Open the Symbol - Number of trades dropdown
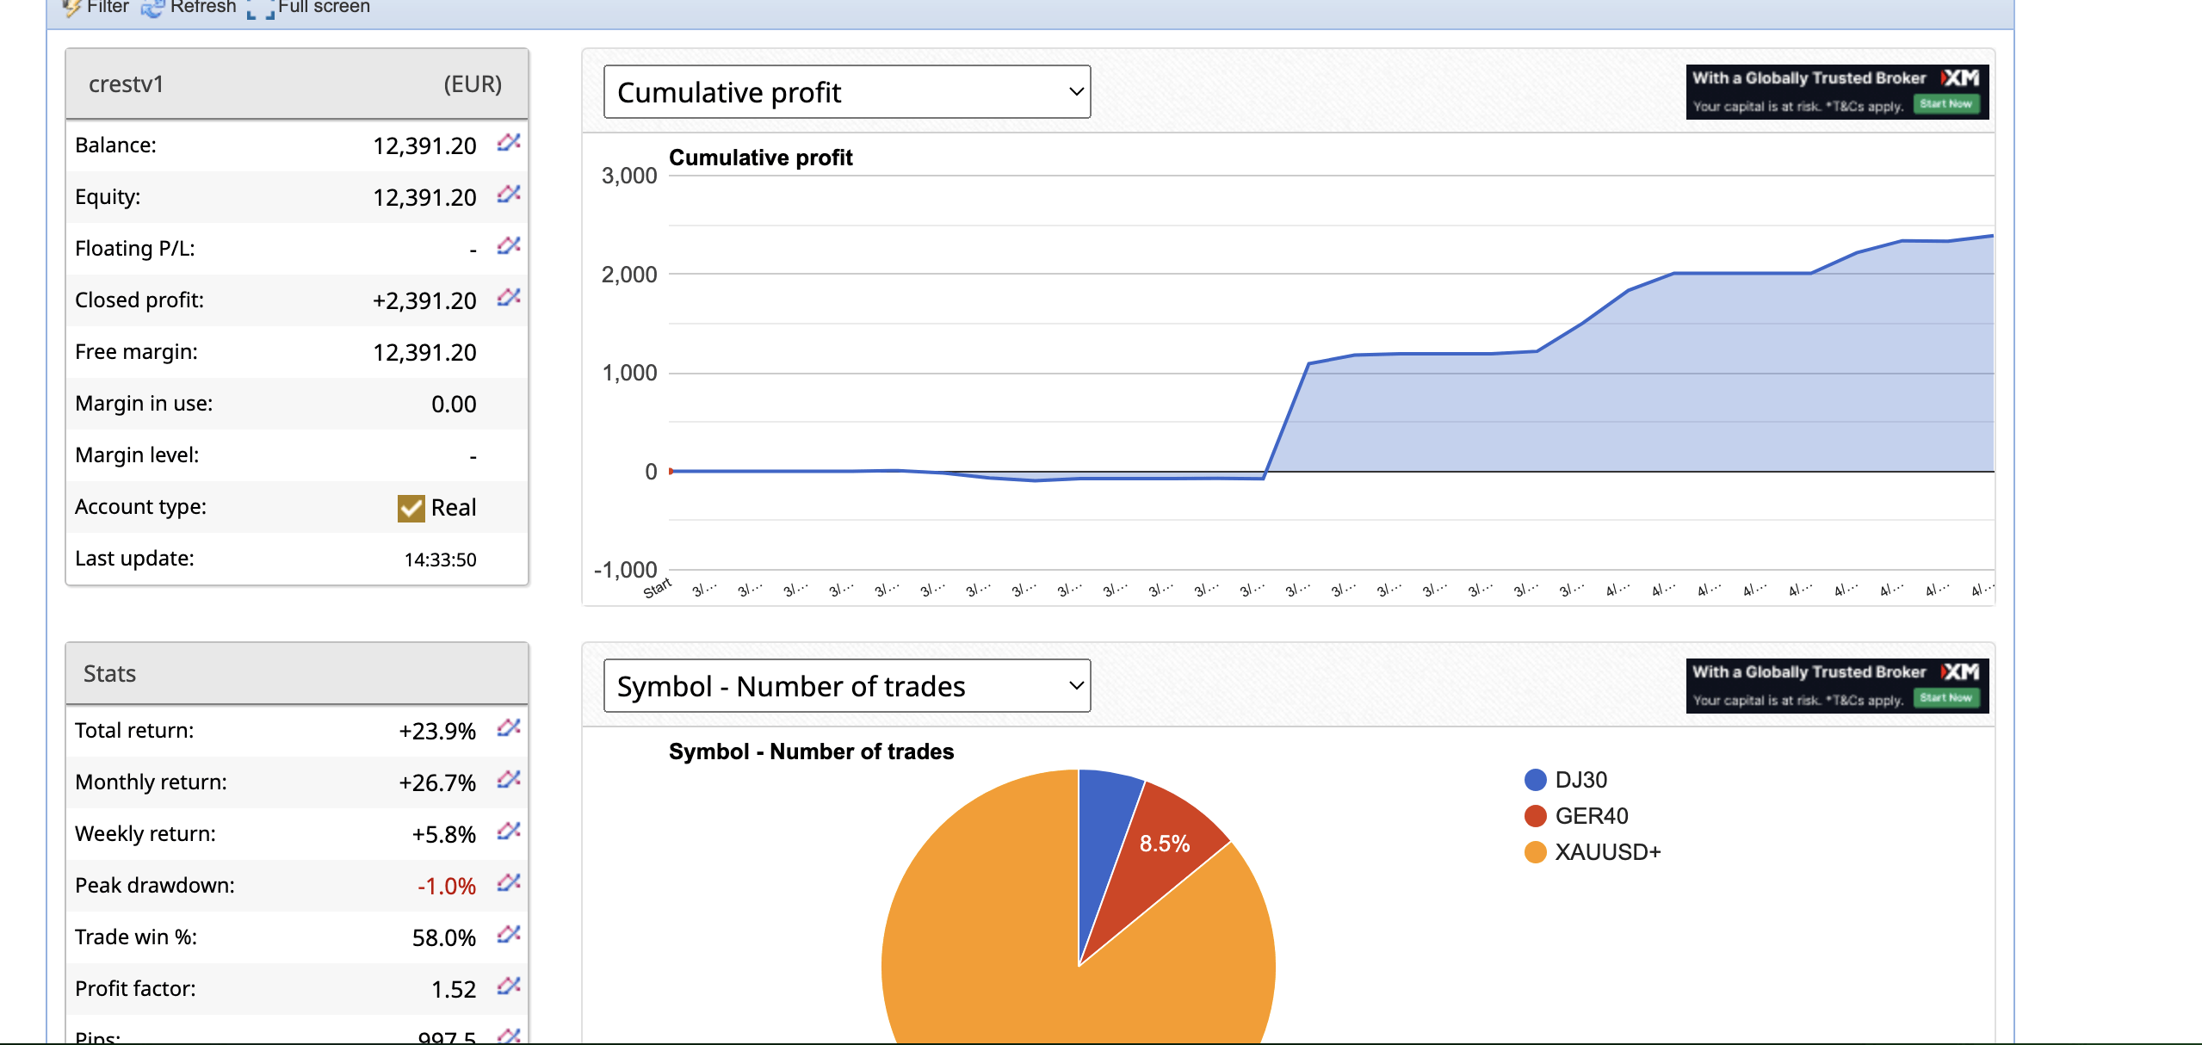The height and width of the screenshot is (1045, 2202). point(846,686)
